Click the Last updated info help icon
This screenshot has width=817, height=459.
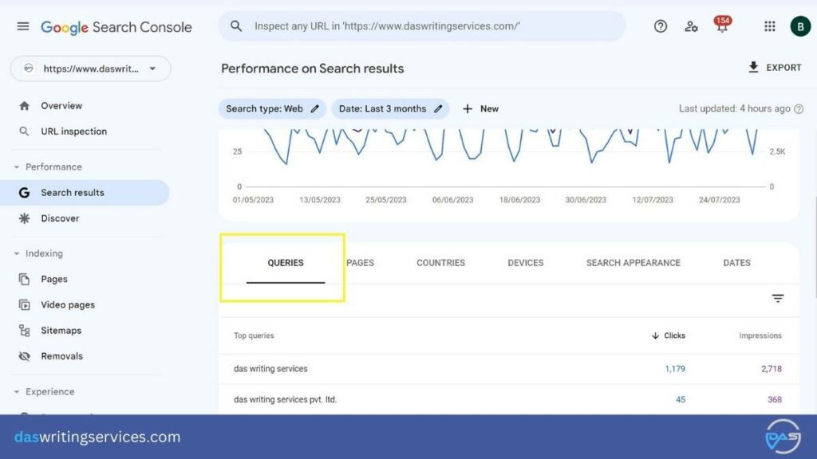(799, 108)
